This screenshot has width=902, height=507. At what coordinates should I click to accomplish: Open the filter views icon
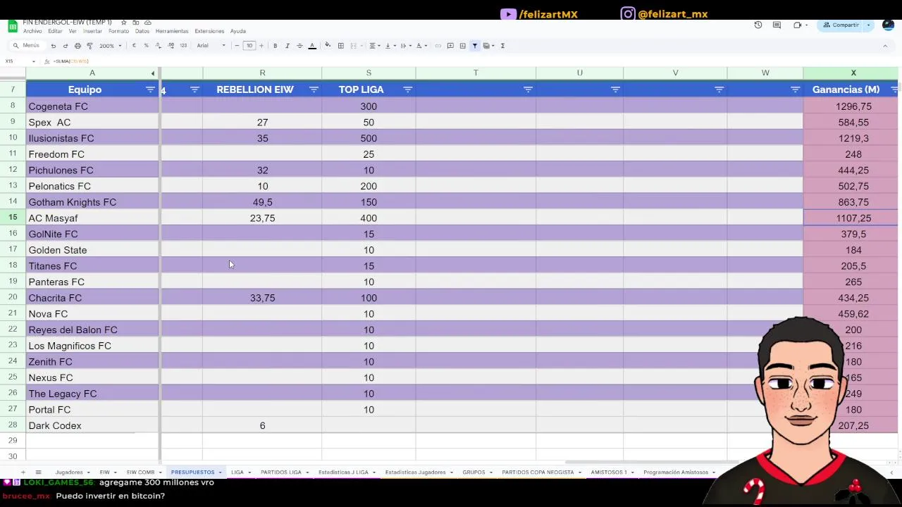coord(488,46)
